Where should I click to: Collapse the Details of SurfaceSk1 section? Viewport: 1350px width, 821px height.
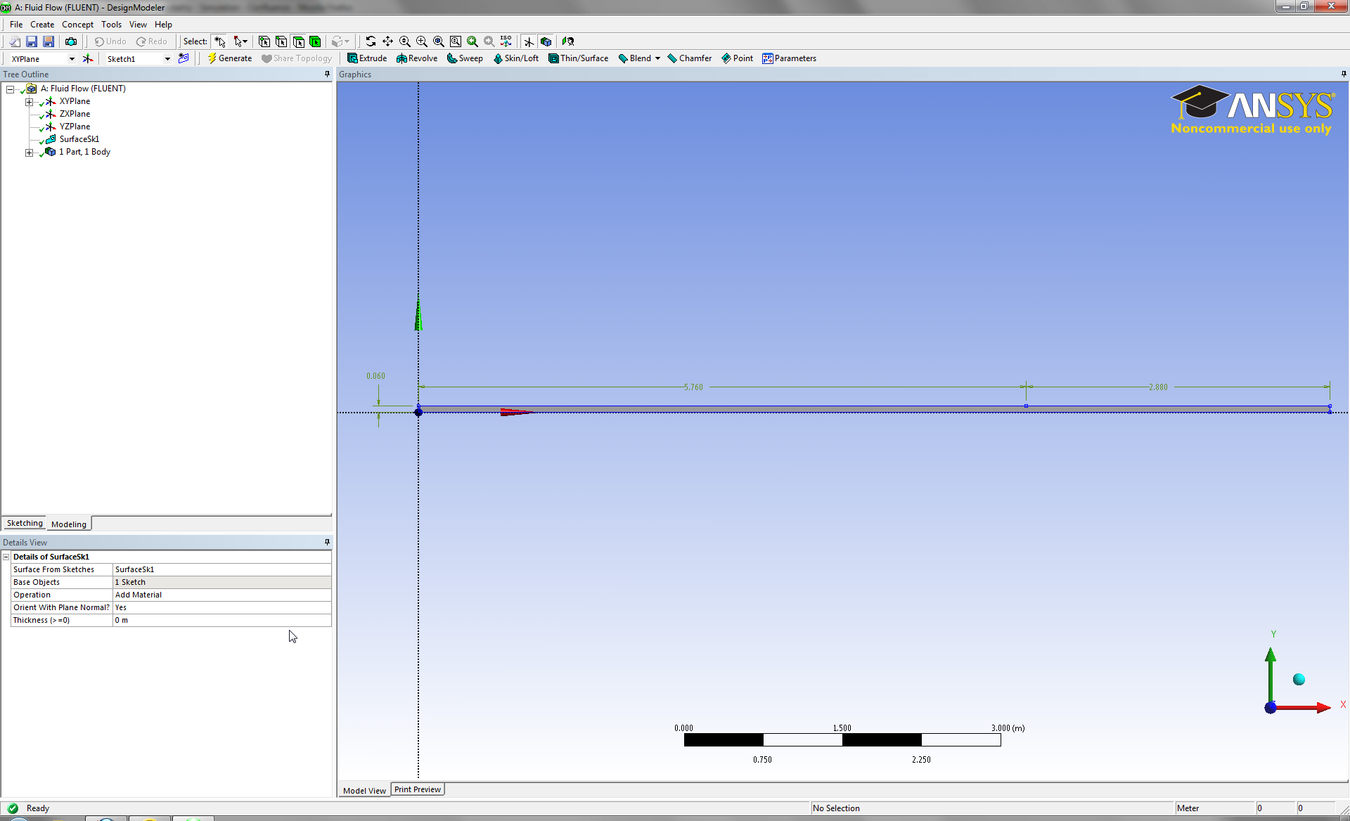6,557
